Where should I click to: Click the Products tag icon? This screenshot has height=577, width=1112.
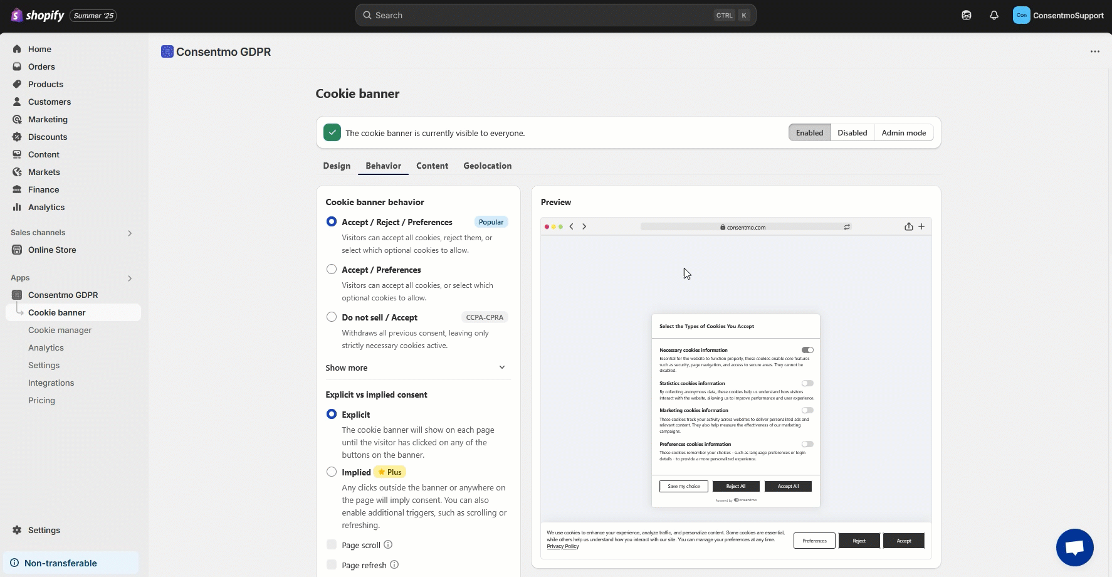[x=17, y=84]
